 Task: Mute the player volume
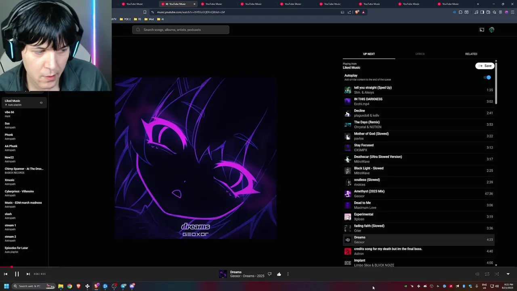coord(477,274)
